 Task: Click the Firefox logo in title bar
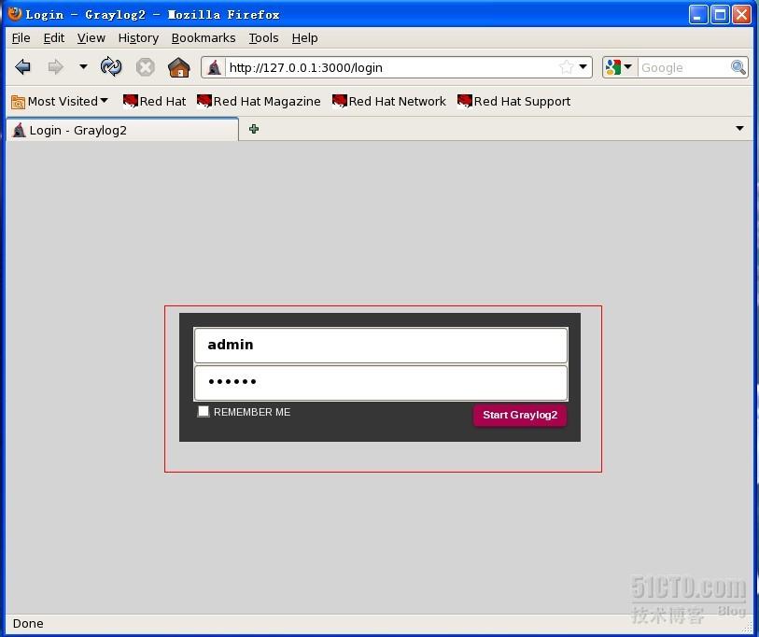point(15,14)
